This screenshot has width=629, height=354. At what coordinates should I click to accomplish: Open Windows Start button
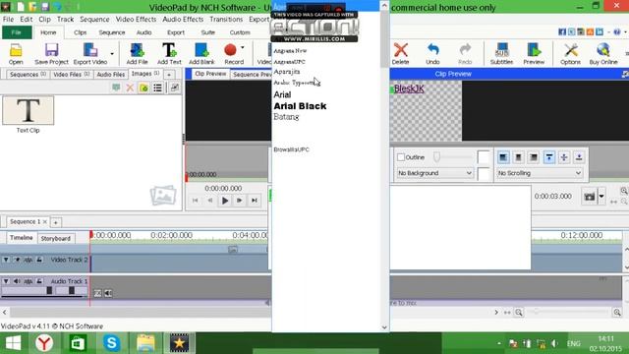tap(13, 343)
